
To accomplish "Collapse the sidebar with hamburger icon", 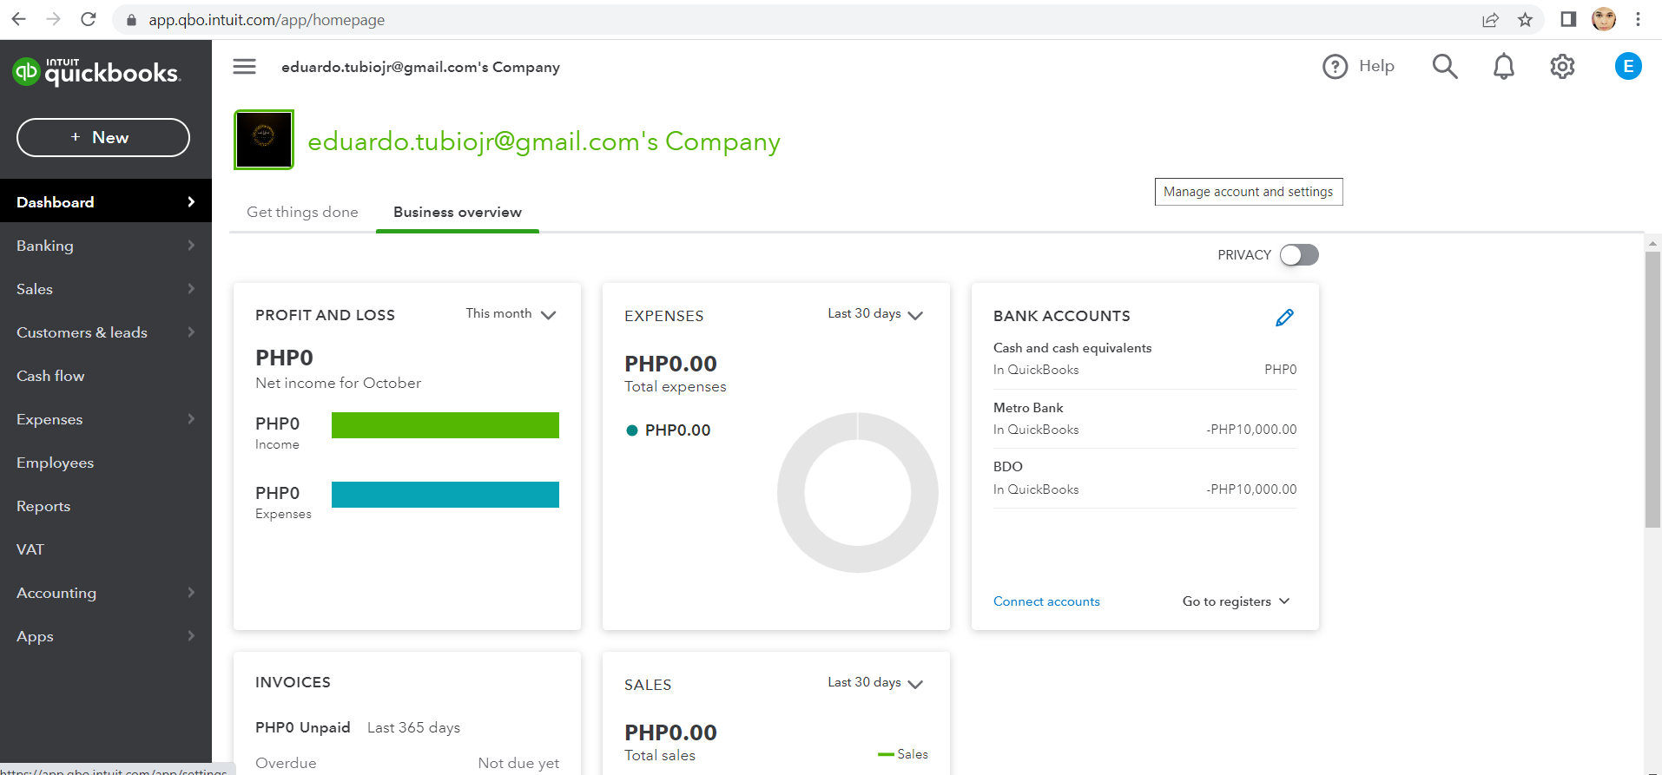I will 244,67.
